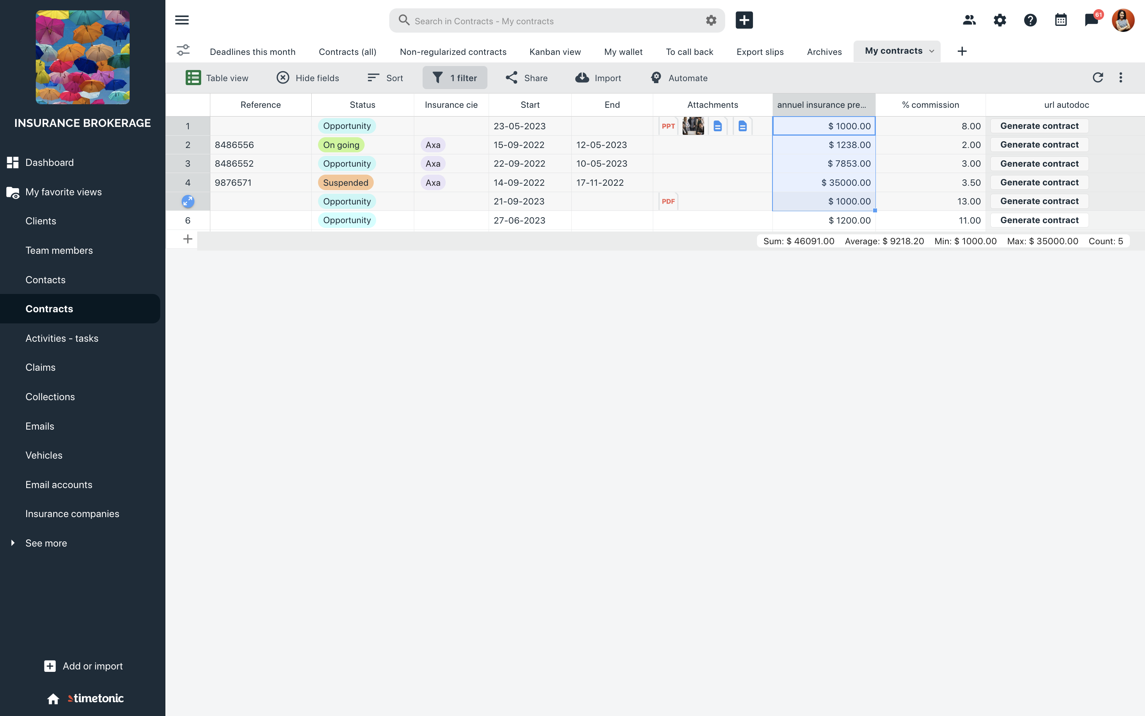
Task: Click Hide fields toolbar button
Action: click(x=308, y=78)
